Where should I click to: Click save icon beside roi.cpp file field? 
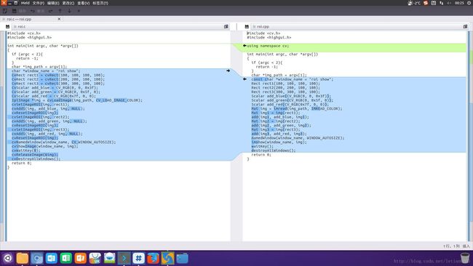tap(247, 26)
